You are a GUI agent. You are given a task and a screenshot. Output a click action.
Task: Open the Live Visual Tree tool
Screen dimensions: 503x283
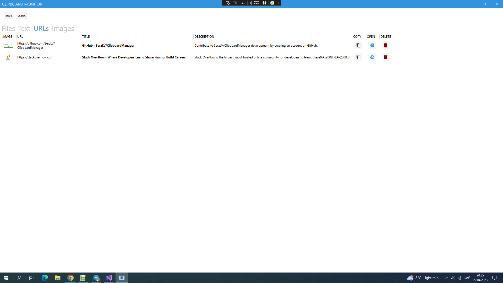[228, 3]
